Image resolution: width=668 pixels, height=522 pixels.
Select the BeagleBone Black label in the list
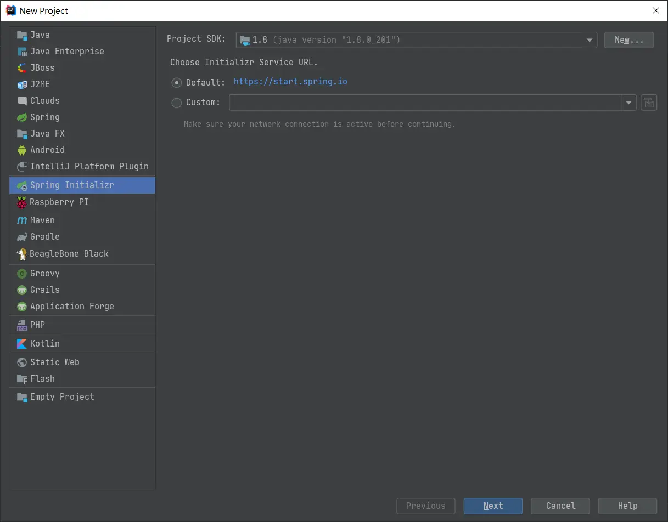(x=69, y=254)
